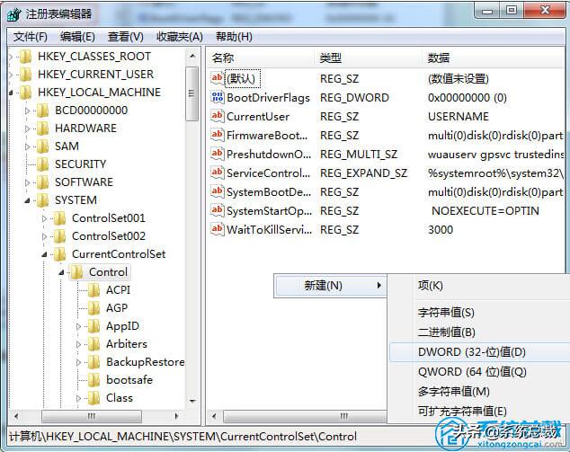Select the Class tree item label
This screenshot has width=570, height=452.
pos(120,398)
